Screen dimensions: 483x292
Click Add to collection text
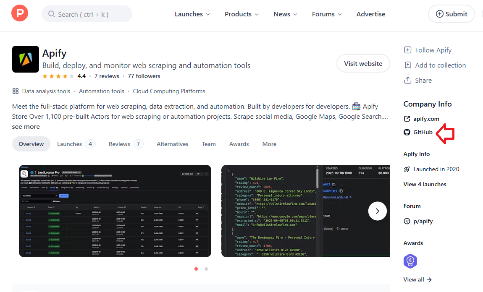click(x=440, y=65)
